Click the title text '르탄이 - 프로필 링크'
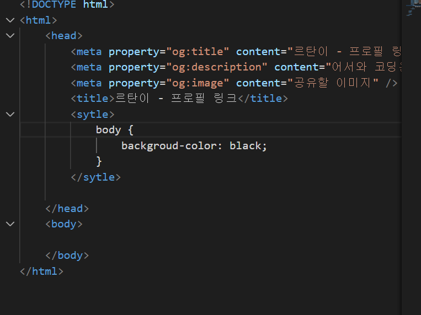This screenshot has width=421, height=315. click(176, 99)
